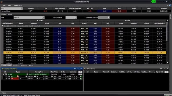
Task: Adjust the Buy leg quantity stepper
Action: (x=26, y=77)
